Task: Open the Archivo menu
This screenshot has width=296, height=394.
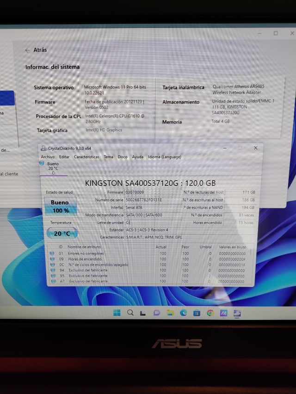Action: click(48, 157)
